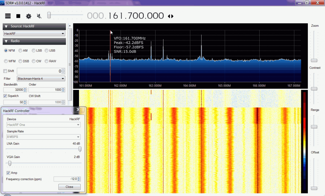
Task: Select the WFM demodulation mode
Action: click(6, 61)
